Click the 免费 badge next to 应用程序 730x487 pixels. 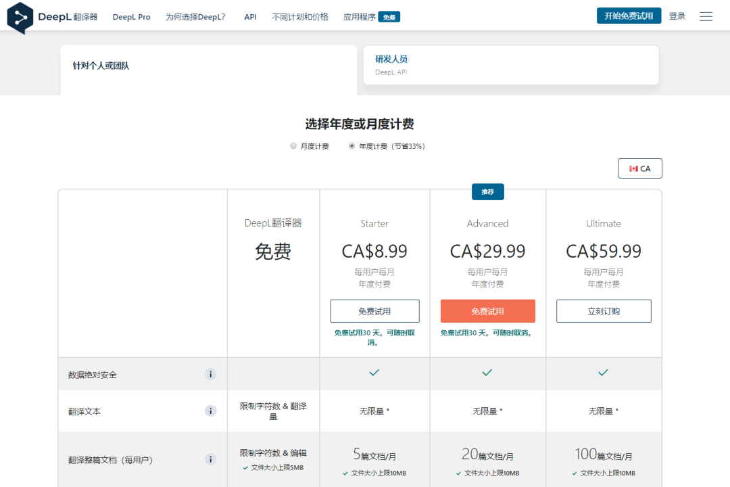[x=389, y=17]
